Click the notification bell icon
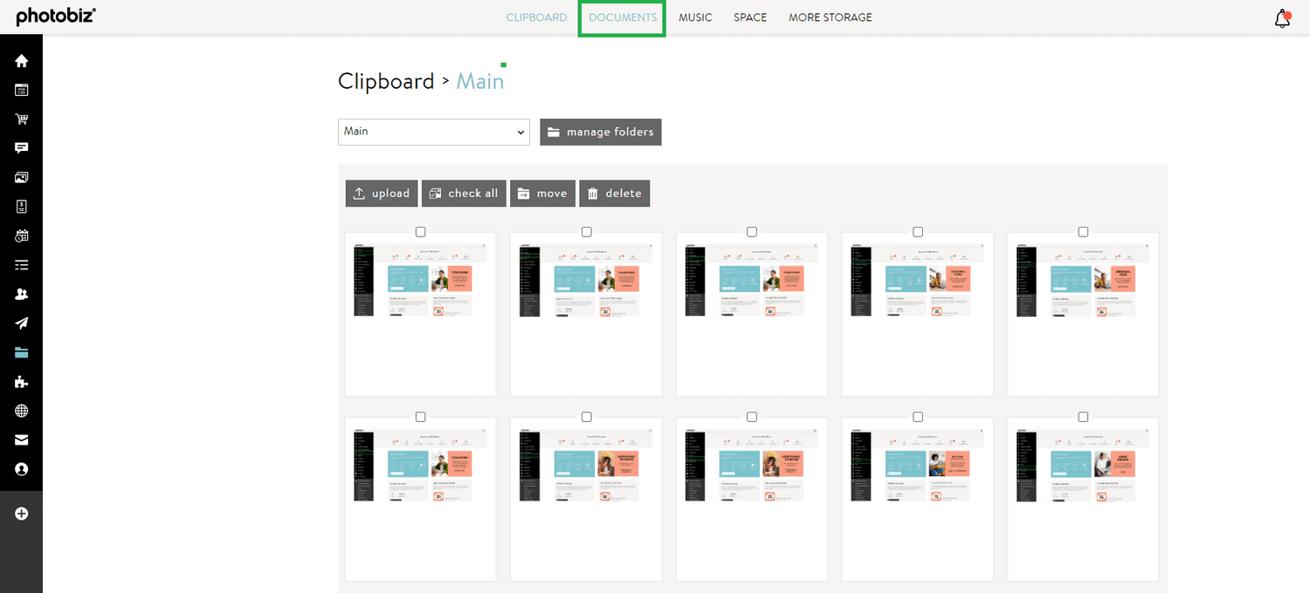1310x593 pixels. [x=1282, y=19]
